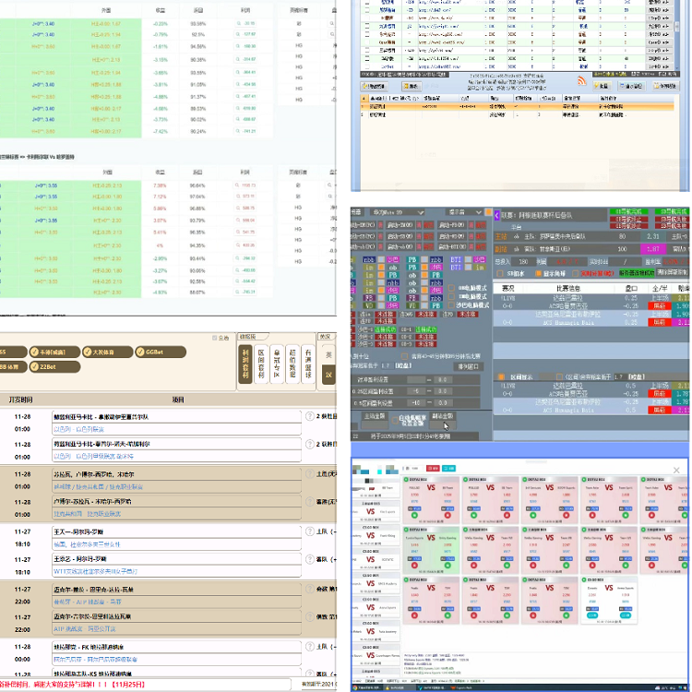This screenshot has width=692, height=692.
Task: Select the 英 language tab
Action: click(x=328, y=355)
